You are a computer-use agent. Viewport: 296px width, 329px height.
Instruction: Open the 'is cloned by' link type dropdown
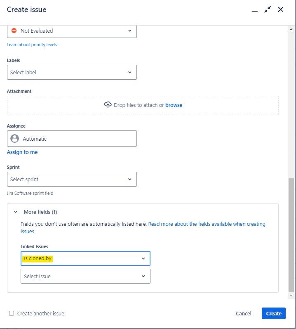[x=85, y=258]
